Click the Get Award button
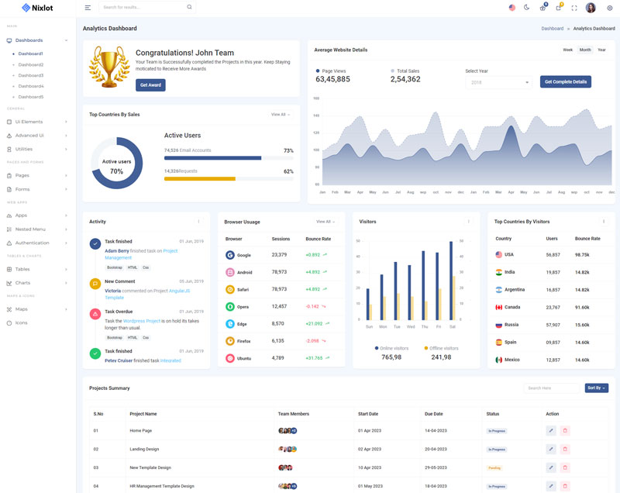Viewport: 620px width, 493px height. [150, 84]
